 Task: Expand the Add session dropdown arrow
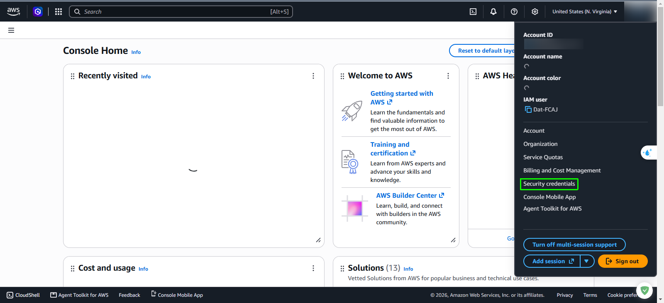point(586,261)
